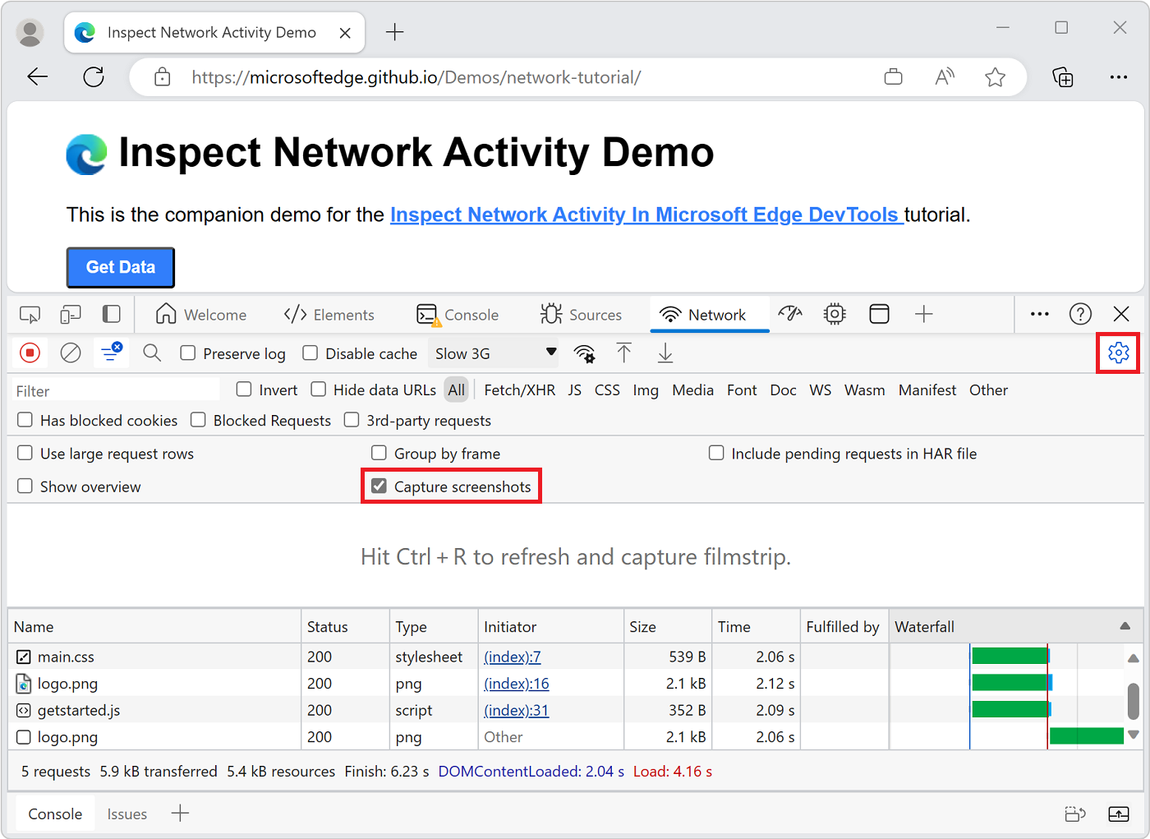This screenshot has width=1150, height=839.
Task: Search within network requests
Action: click(x=152, y=353)
